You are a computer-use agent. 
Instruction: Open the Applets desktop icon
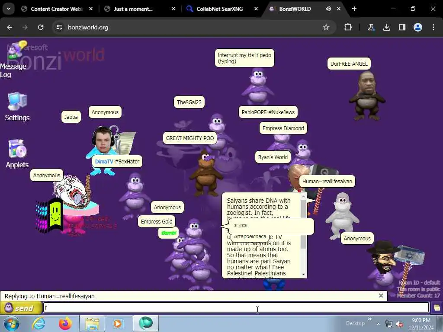coord(17,154)
